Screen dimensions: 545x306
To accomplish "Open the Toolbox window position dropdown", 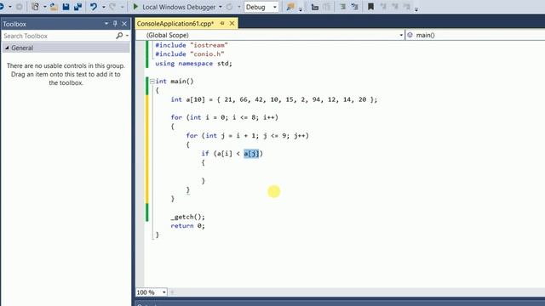I will [x=106, y=24].
